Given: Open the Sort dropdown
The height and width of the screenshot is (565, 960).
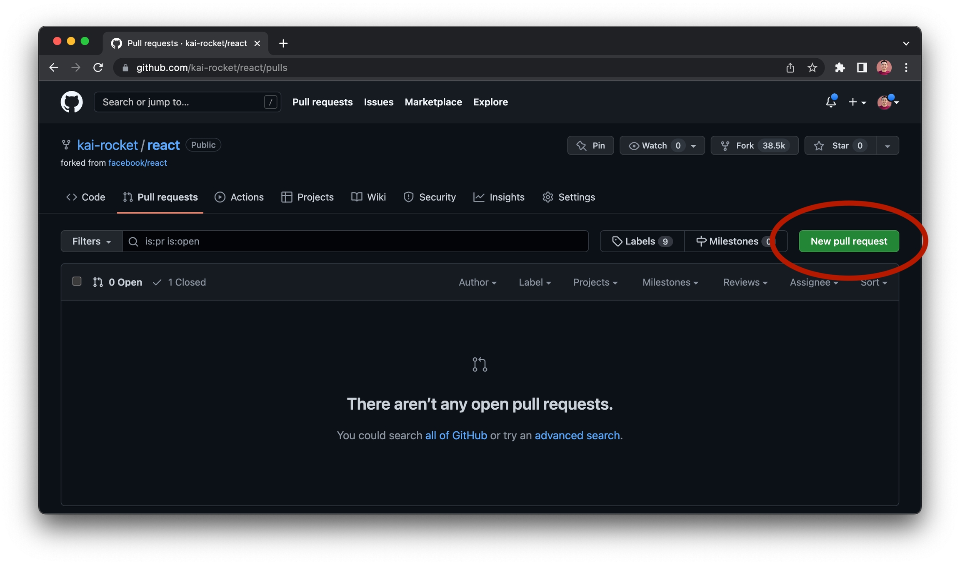Looking at the screenshot, I should 873,282.
